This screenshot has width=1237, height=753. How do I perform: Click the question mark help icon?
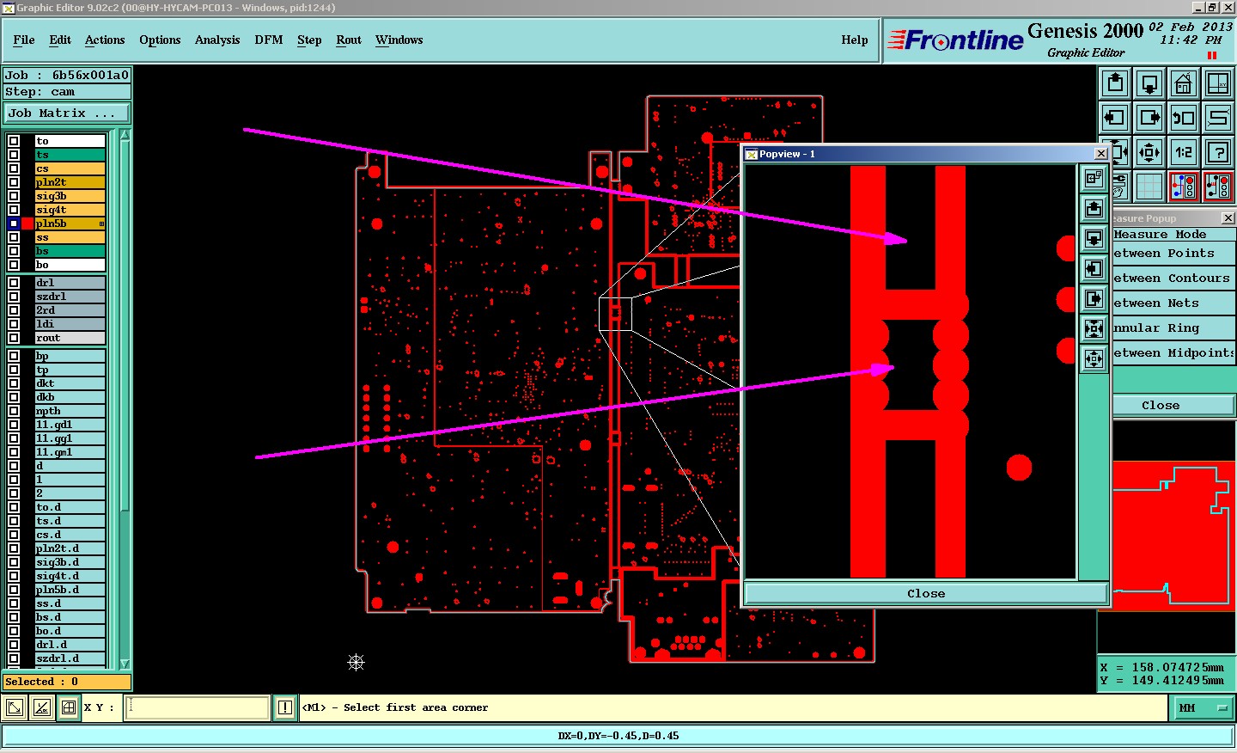click(x=1218, y=152)
